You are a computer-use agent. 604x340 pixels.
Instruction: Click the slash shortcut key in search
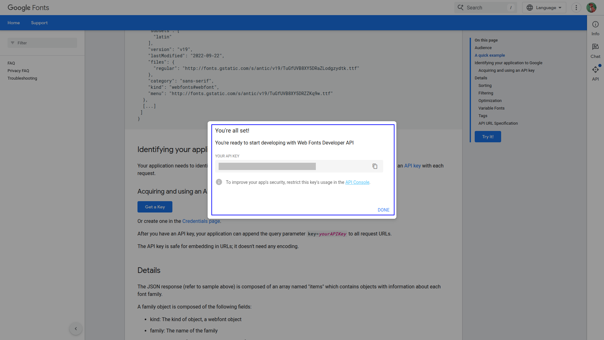[511, 8]
